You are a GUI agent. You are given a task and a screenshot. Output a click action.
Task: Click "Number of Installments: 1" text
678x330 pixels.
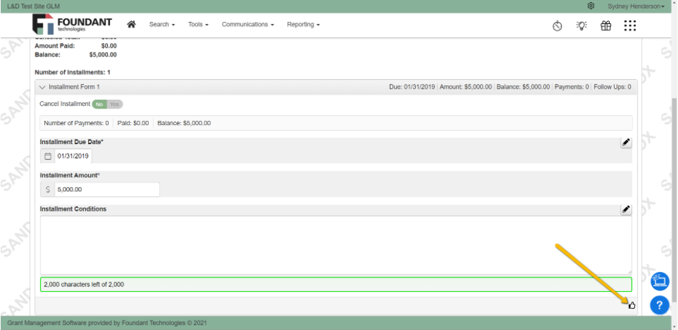point(72,72)
